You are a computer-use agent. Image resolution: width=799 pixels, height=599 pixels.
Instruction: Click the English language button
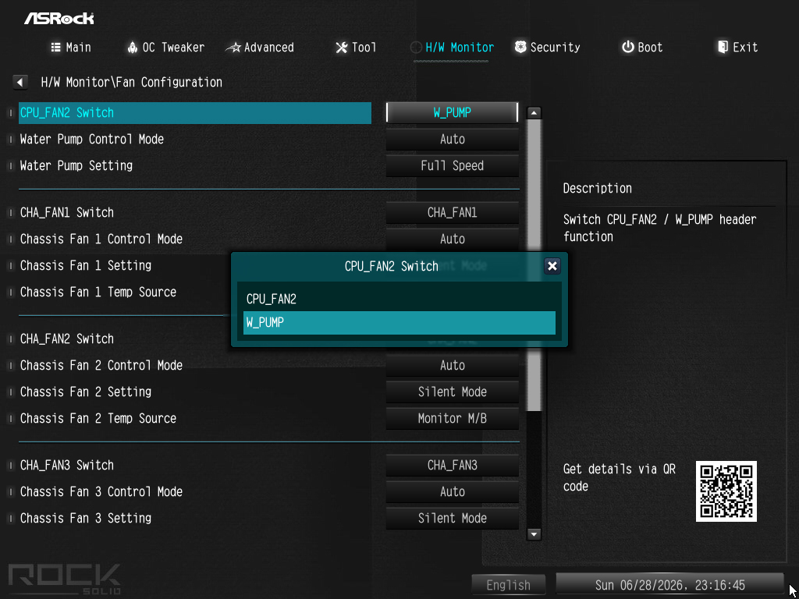509,585
